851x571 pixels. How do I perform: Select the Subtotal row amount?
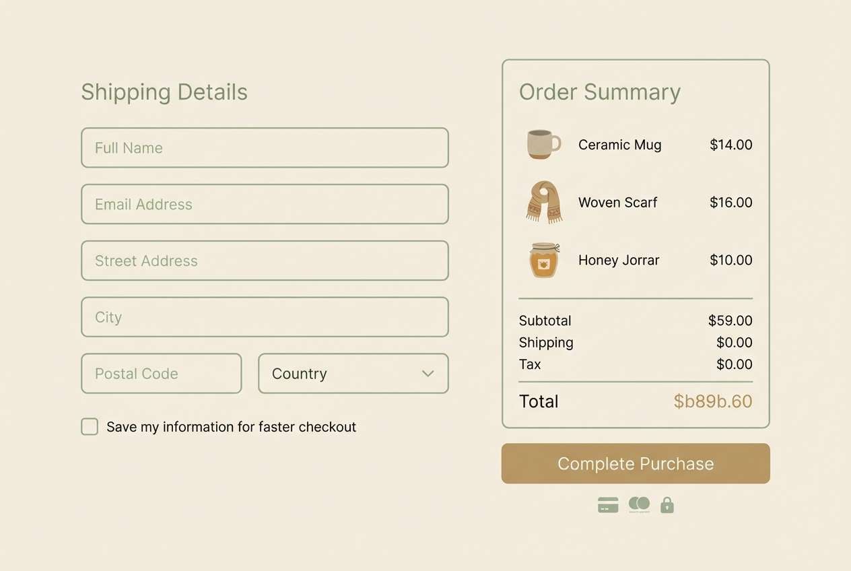coord(730,321)
